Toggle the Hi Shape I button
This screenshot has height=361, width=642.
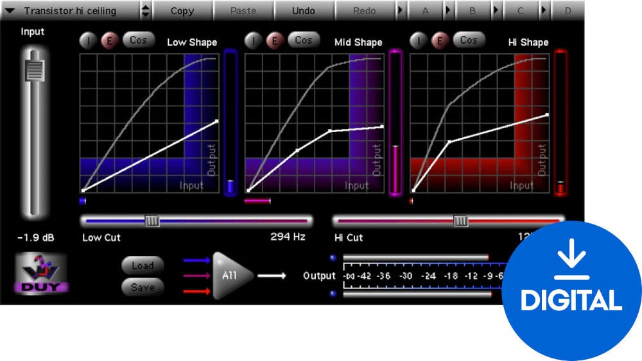(419, 40)
